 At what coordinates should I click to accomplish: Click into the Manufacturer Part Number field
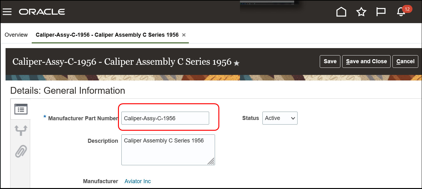[x=165, y=118]
